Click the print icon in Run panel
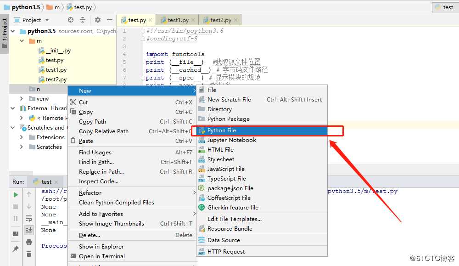 (29, 242)
